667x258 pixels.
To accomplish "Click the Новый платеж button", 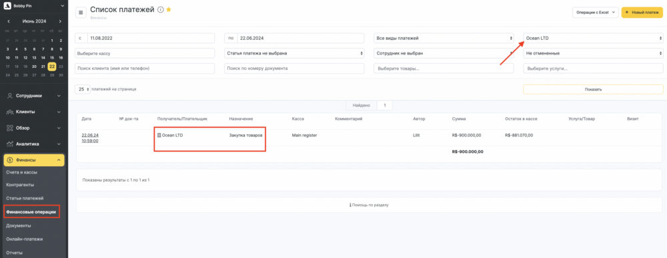I will 642,13.
